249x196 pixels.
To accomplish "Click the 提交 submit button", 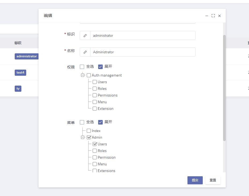I will coord(195,180).
